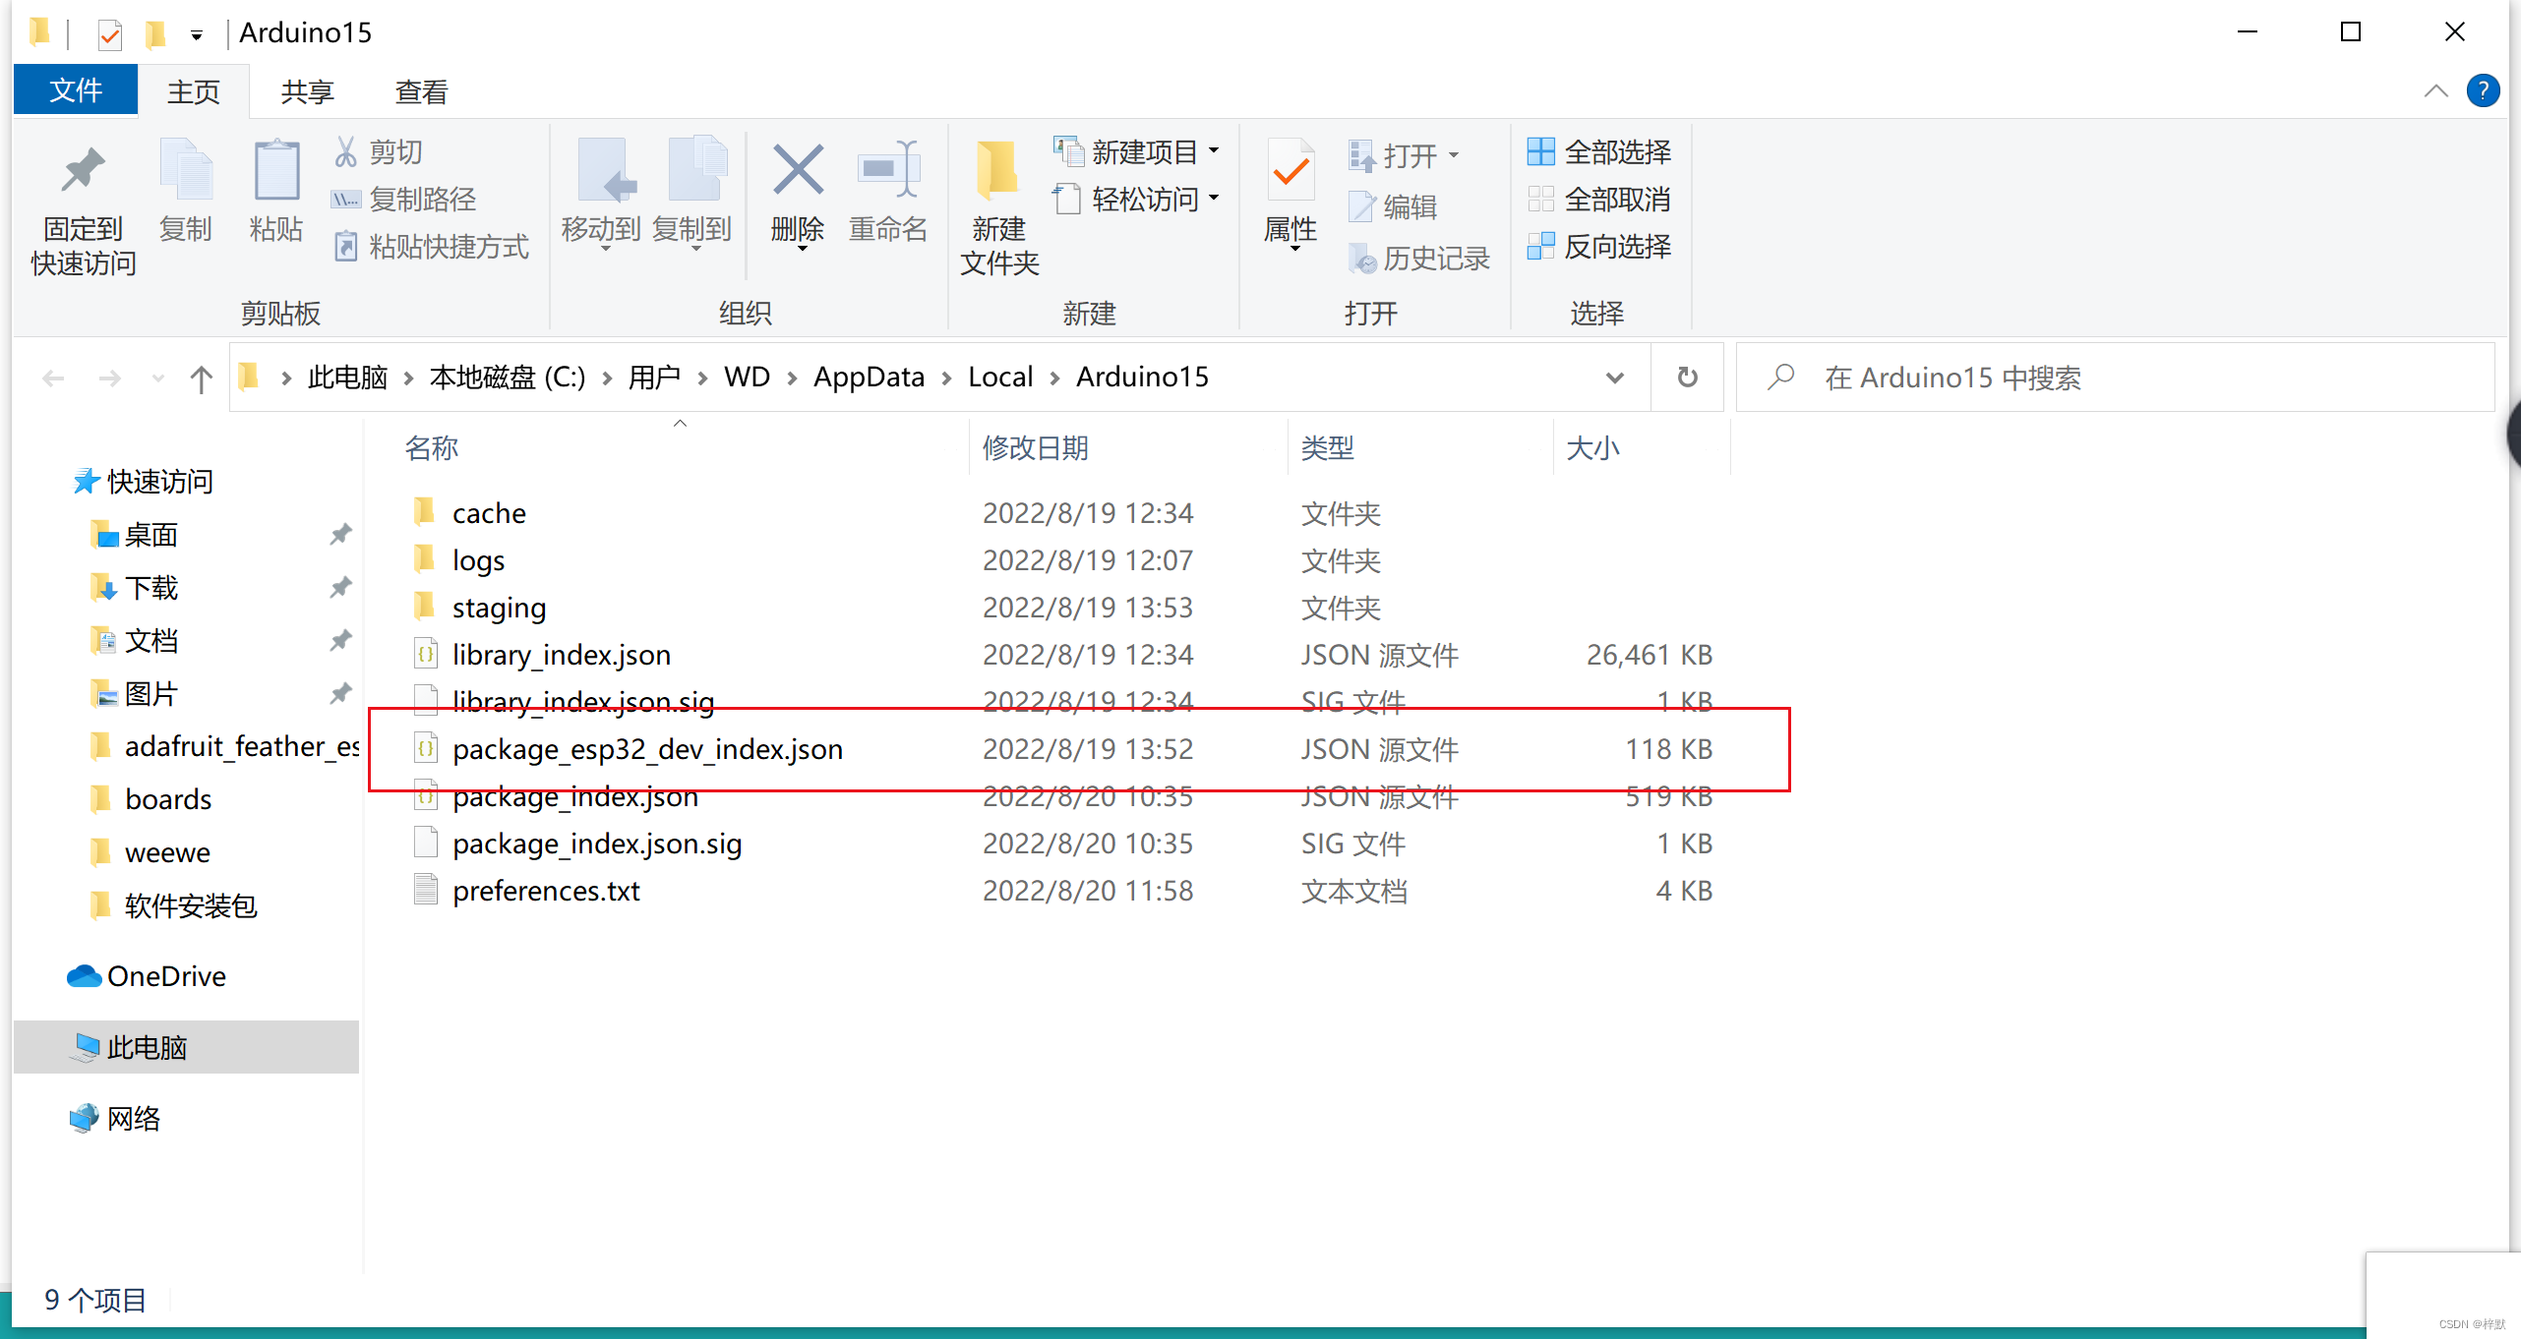
Task: Click the refresh icon beside address bar
Action: tap(1687, 378)
